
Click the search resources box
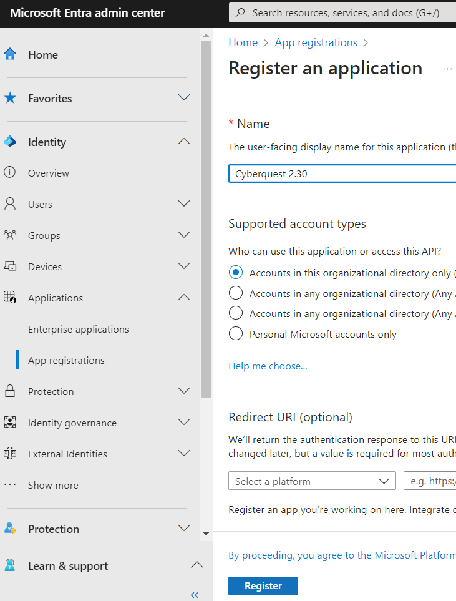342,12
